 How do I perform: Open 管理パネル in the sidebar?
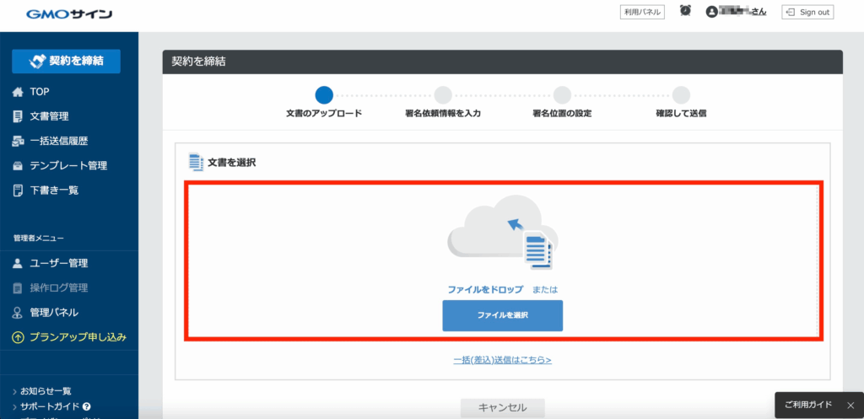[x=54, y=313]
